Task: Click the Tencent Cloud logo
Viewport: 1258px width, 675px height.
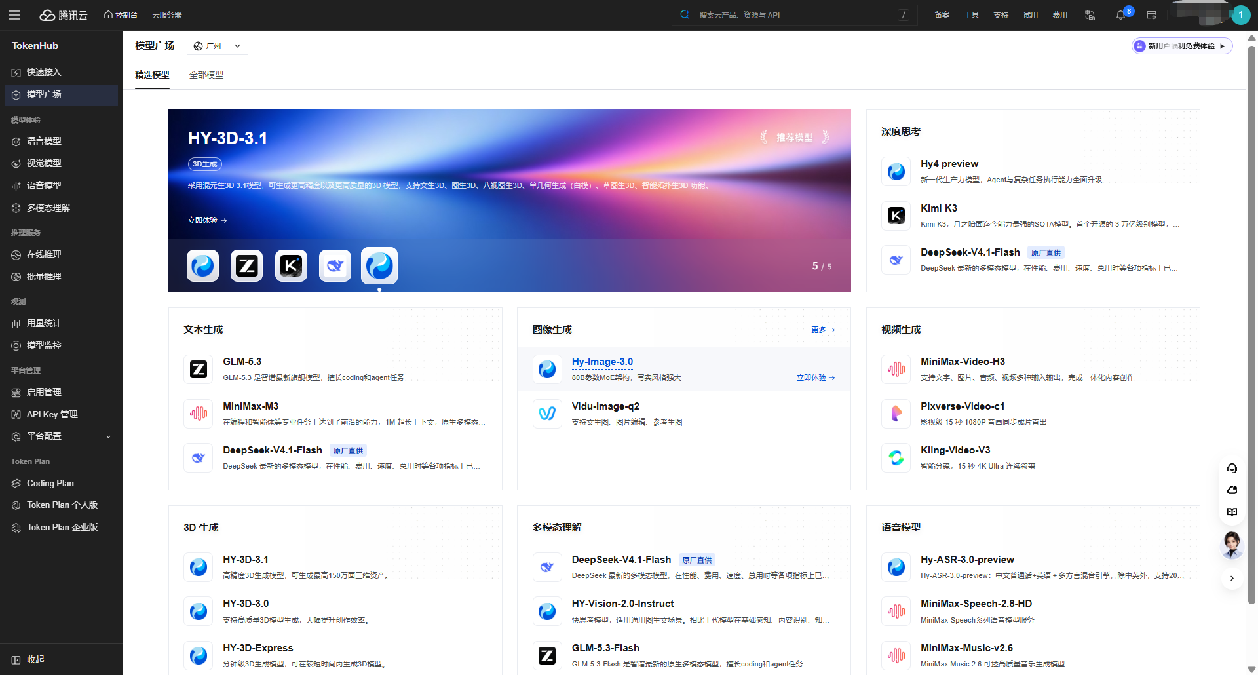Action: tap(64, 15)
